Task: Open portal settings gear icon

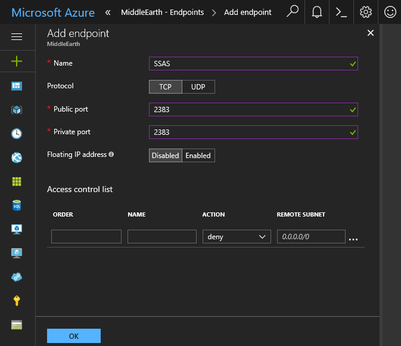Action: 366,12
